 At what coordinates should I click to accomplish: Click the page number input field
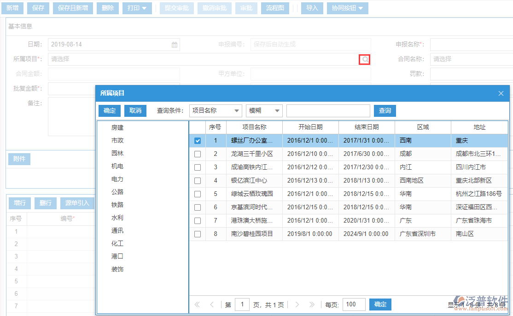(242, 305)
